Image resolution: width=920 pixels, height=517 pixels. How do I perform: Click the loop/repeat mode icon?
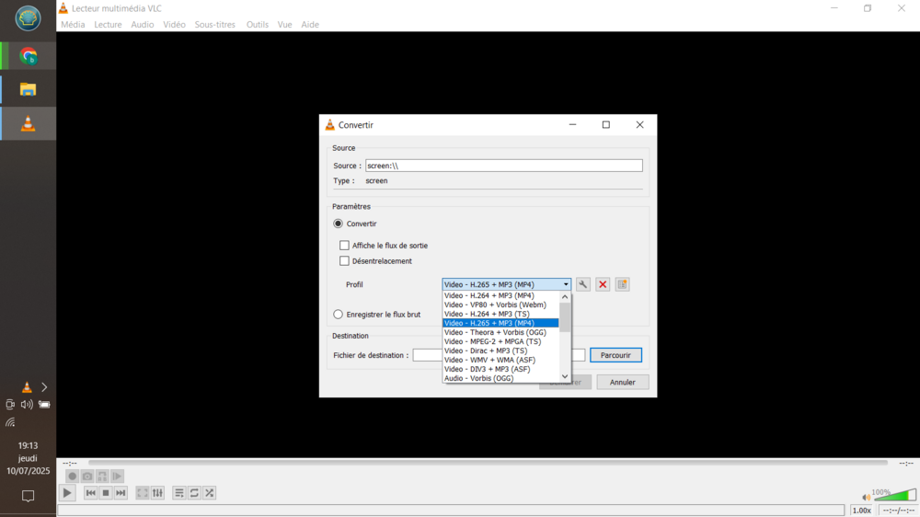pyautogui.click(x=194, y=493)
